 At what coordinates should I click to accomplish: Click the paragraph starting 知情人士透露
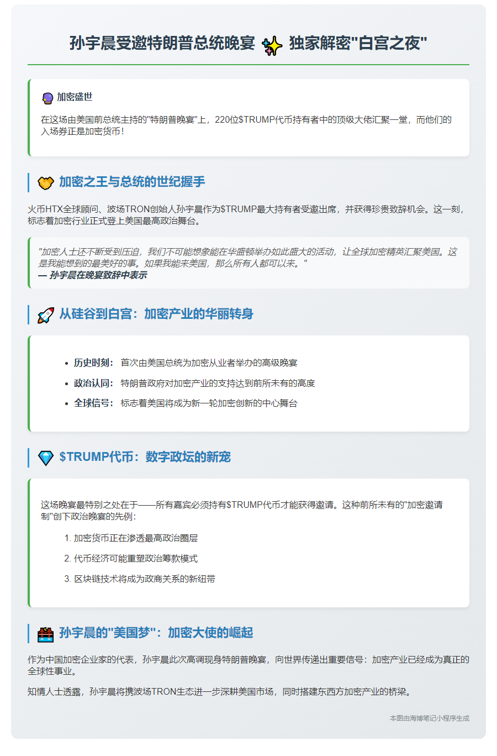click(221, 692)
